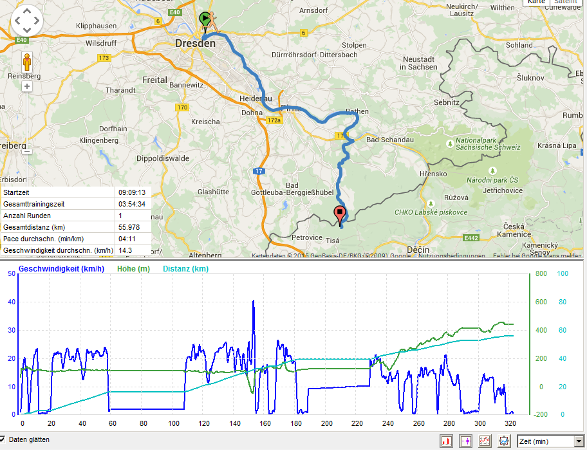Image resolution: width=587 pixels, height=451 pixels.
Task: Click the Nationalpark Sächsische Schweiz label
Action: (x=488, y=143)
